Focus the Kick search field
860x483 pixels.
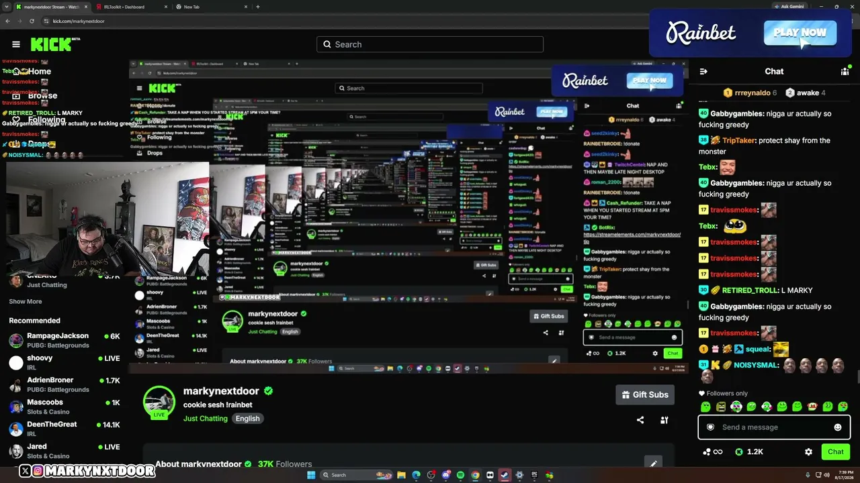point(430,44)
